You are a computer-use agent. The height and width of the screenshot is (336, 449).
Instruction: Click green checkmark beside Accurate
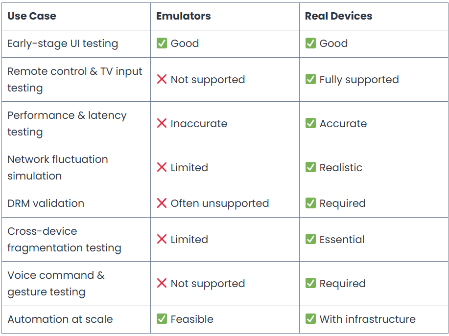(311, 123)
